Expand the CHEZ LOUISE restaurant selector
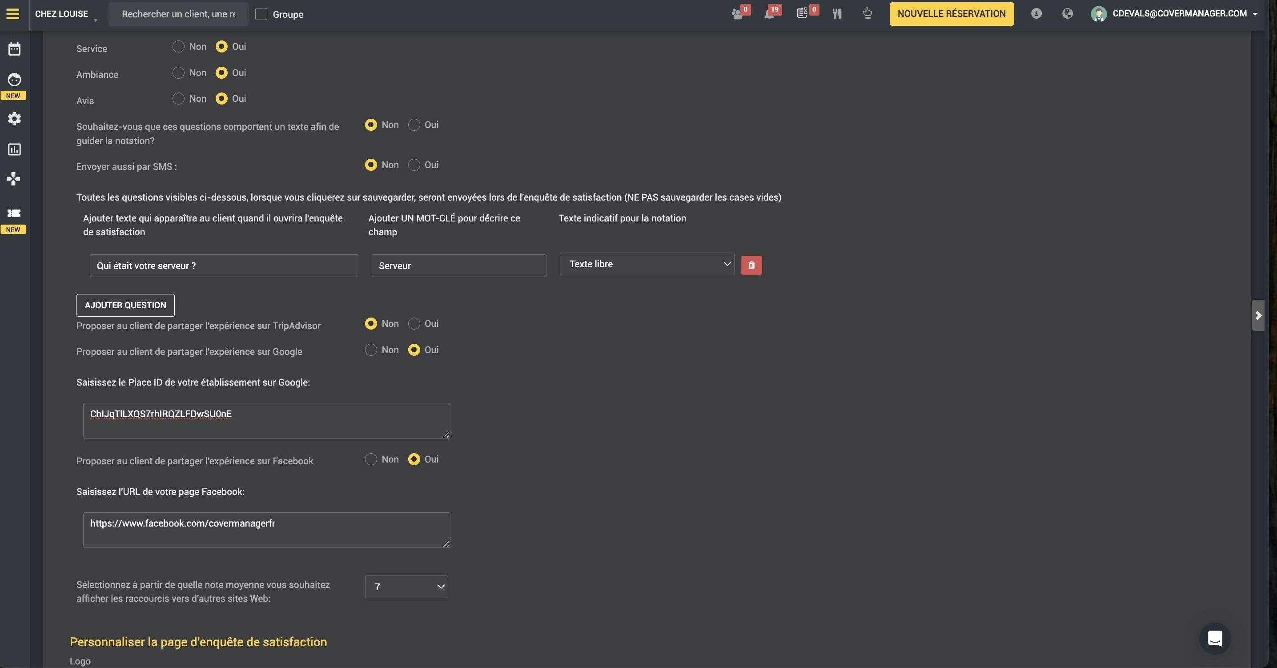 [x=66, y=14]
